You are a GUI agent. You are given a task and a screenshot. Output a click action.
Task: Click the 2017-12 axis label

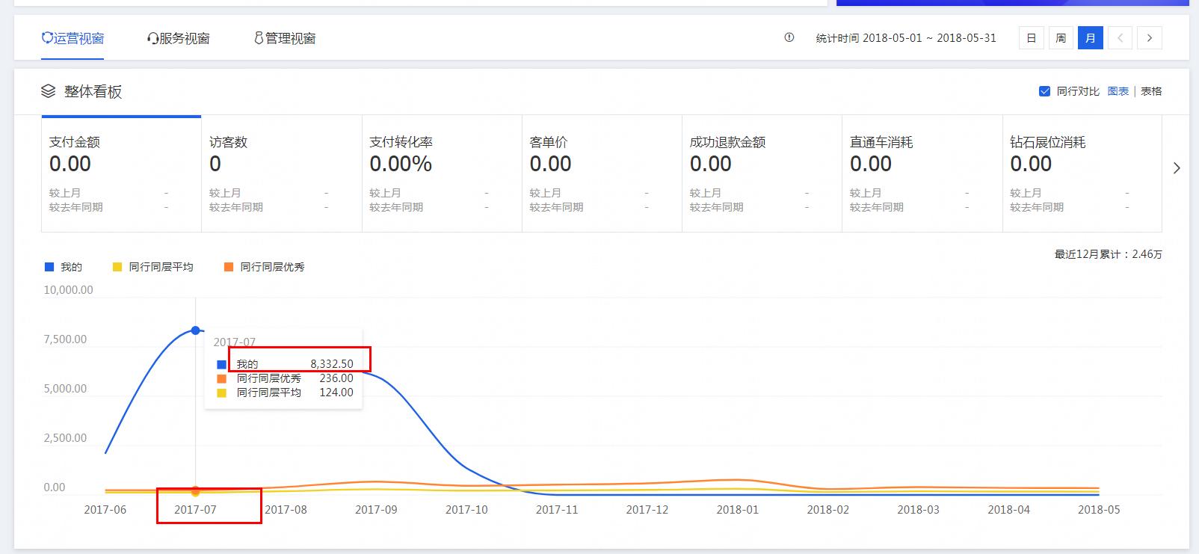tap(647, 510)
